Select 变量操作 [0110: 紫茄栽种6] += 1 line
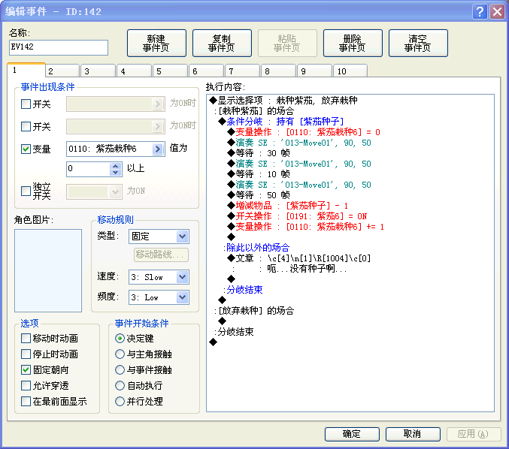Screen dimensions: 509x449 [x=306, y=227]
